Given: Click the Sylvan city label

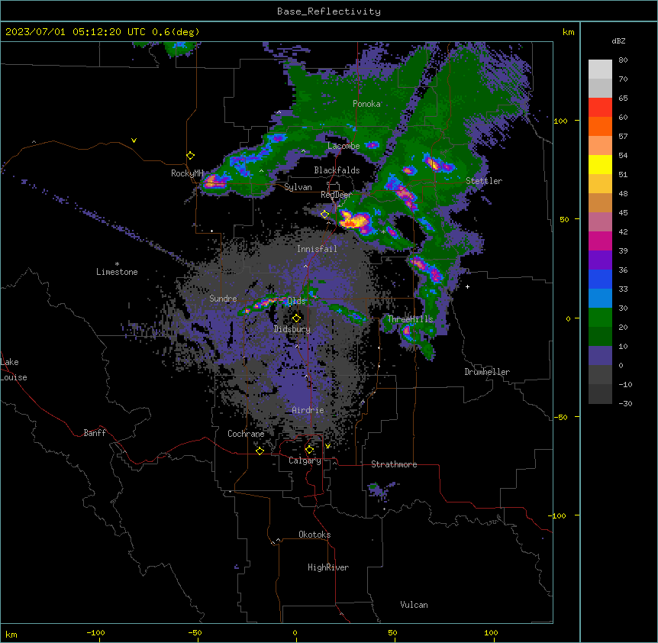Looking at the screenshot, I should tap(298, 187).
